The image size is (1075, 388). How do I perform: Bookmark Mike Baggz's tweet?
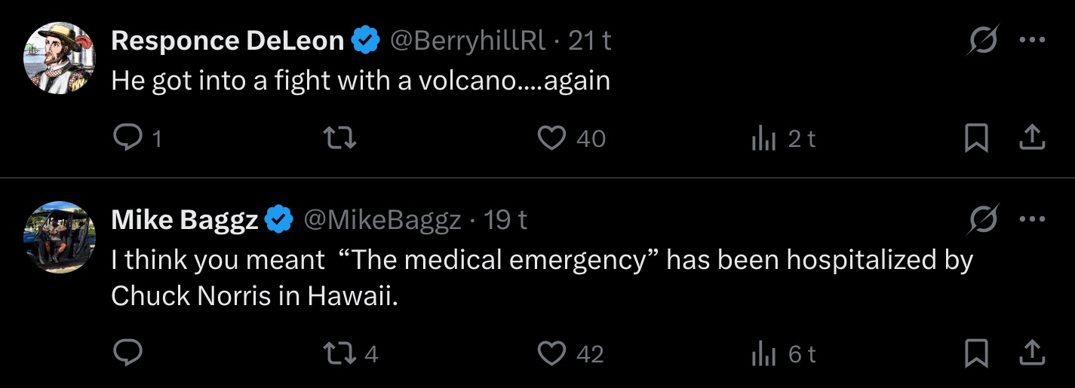977,353
